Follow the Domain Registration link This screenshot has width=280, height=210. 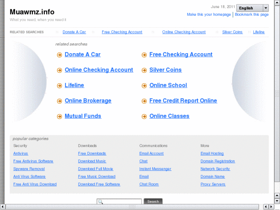pos(218,161)
